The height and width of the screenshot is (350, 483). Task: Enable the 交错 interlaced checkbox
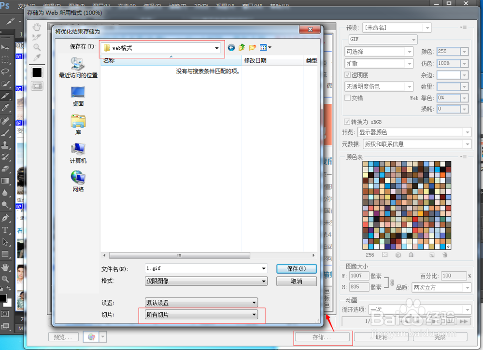[x=347, y=98]
